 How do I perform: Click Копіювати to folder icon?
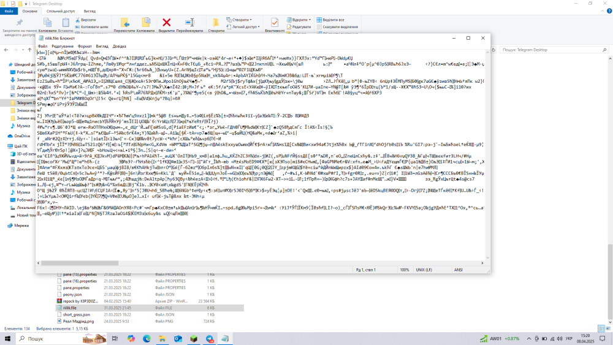coord(146,23)
